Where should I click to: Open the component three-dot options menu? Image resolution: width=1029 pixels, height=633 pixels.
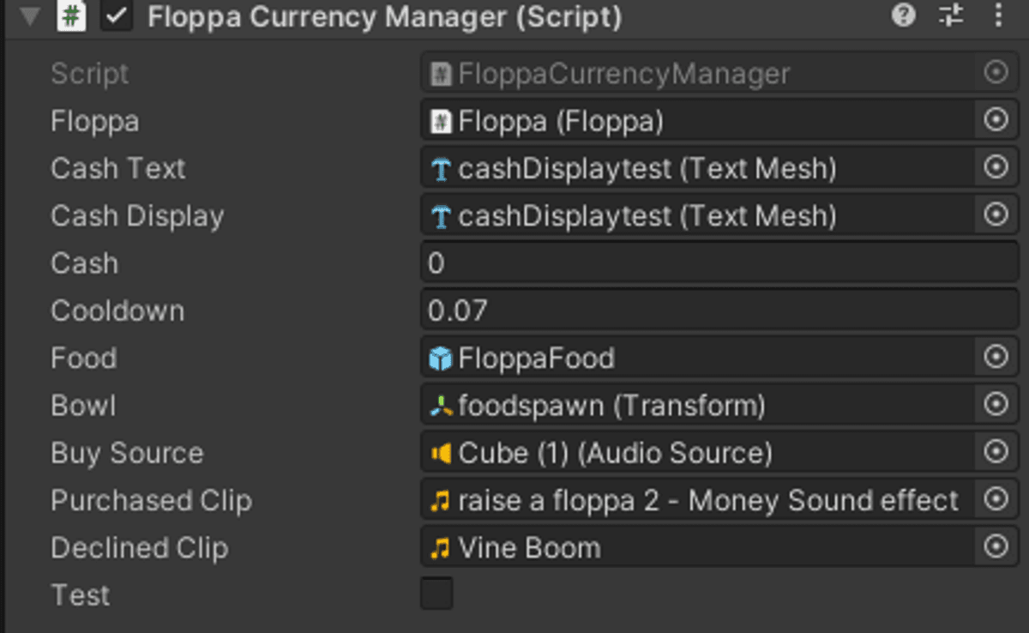click(x=998, y=15)
